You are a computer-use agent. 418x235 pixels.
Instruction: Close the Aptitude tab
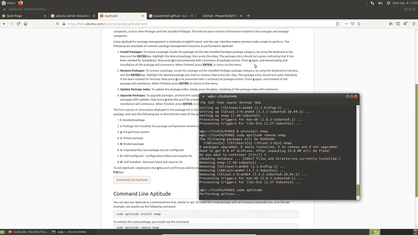[x=143, y=16]
